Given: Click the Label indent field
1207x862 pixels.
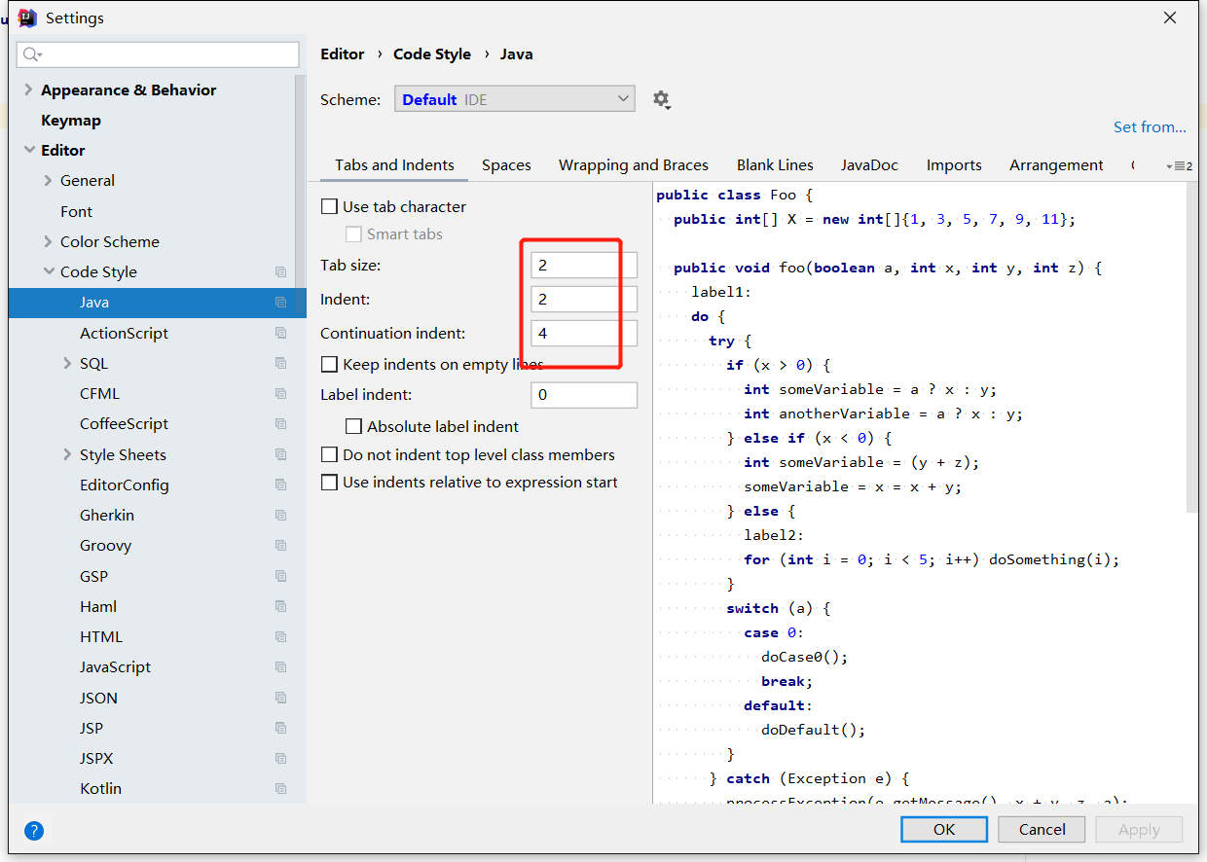Looking at the screenshot, I should tap(584, 395).
